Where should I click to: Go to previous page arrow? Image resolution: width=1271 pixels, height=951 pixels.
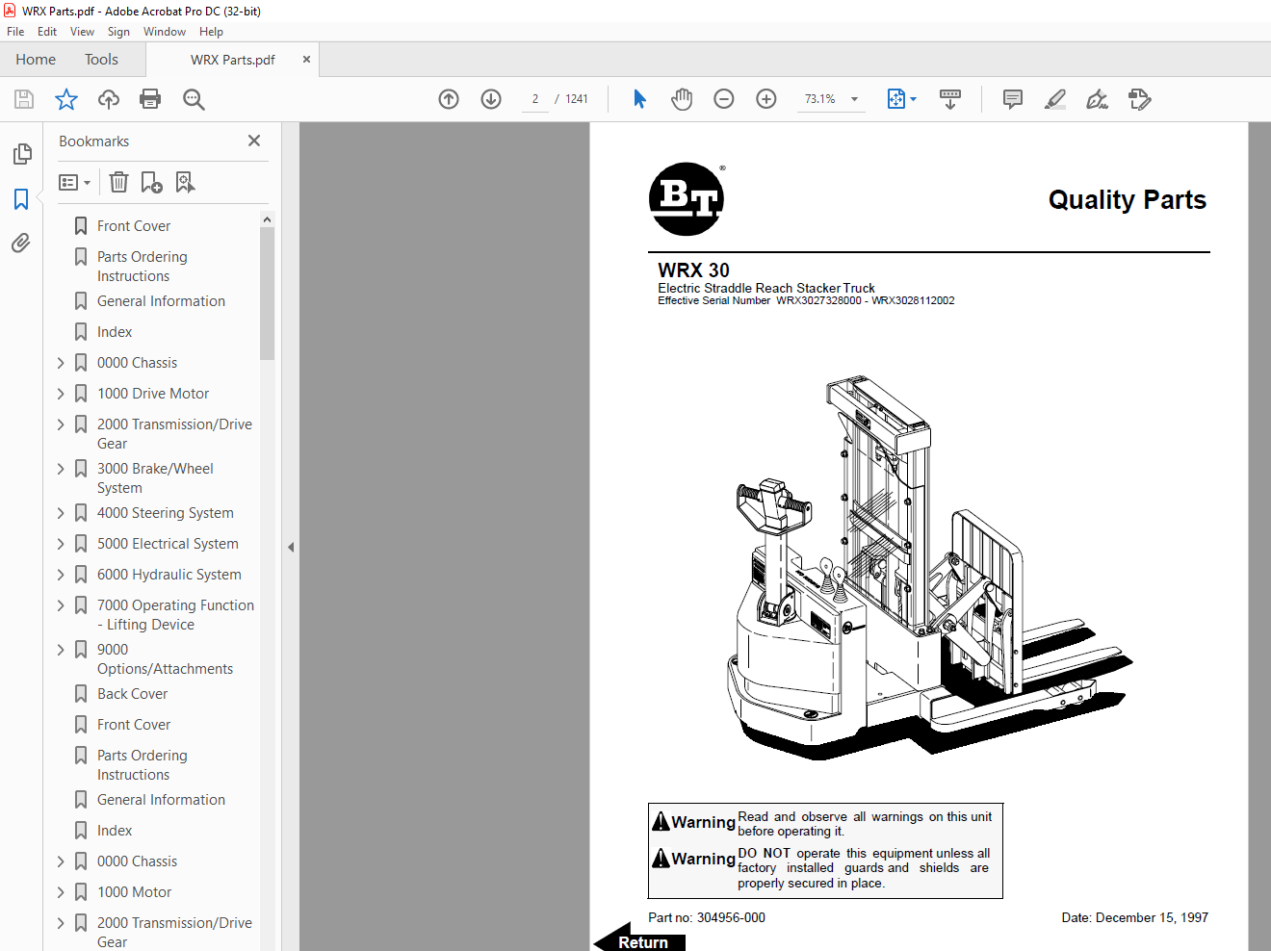coord(449,99)
